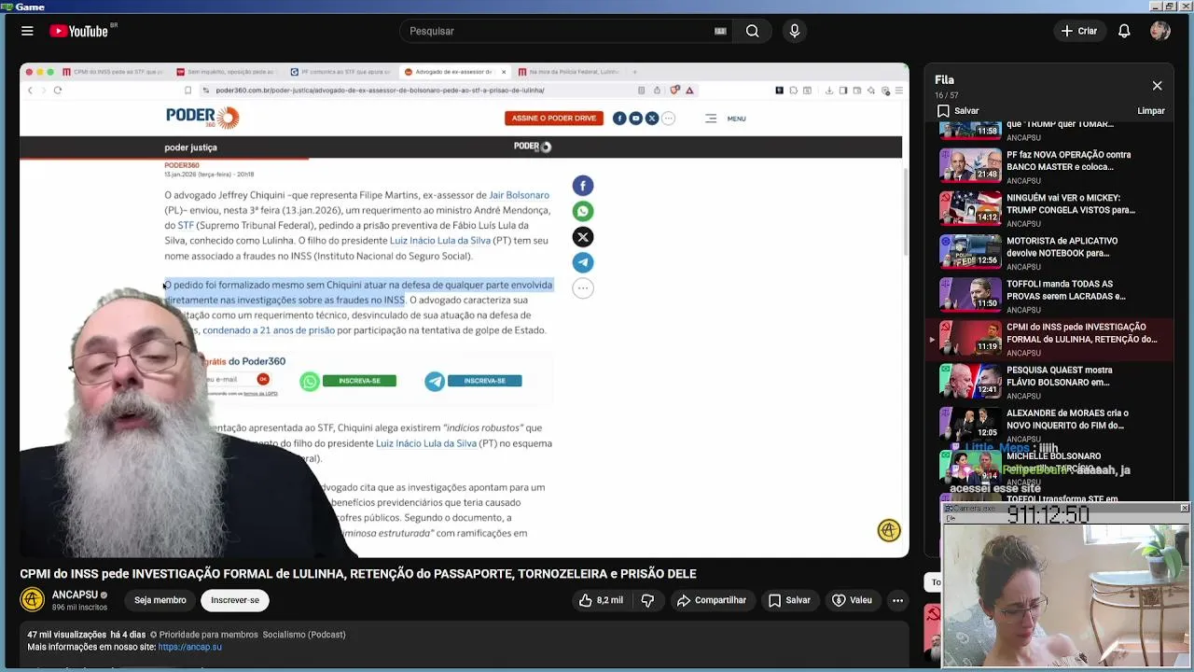Play queue video PF faz NOVA OPERAÇÃO

[x=1051, y=166]
